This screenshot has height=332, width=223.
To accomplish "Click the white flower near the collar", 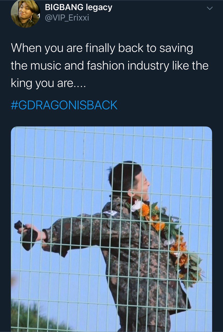I will coord(136,206).
